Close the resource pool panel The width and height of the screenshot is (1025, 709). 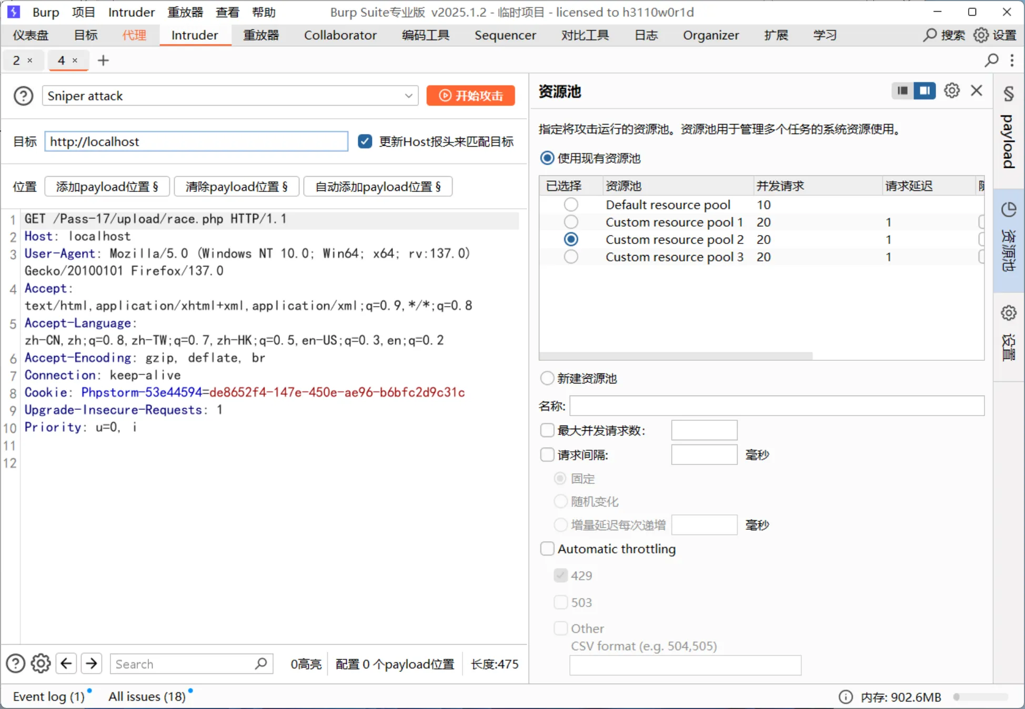coord(977,91)
